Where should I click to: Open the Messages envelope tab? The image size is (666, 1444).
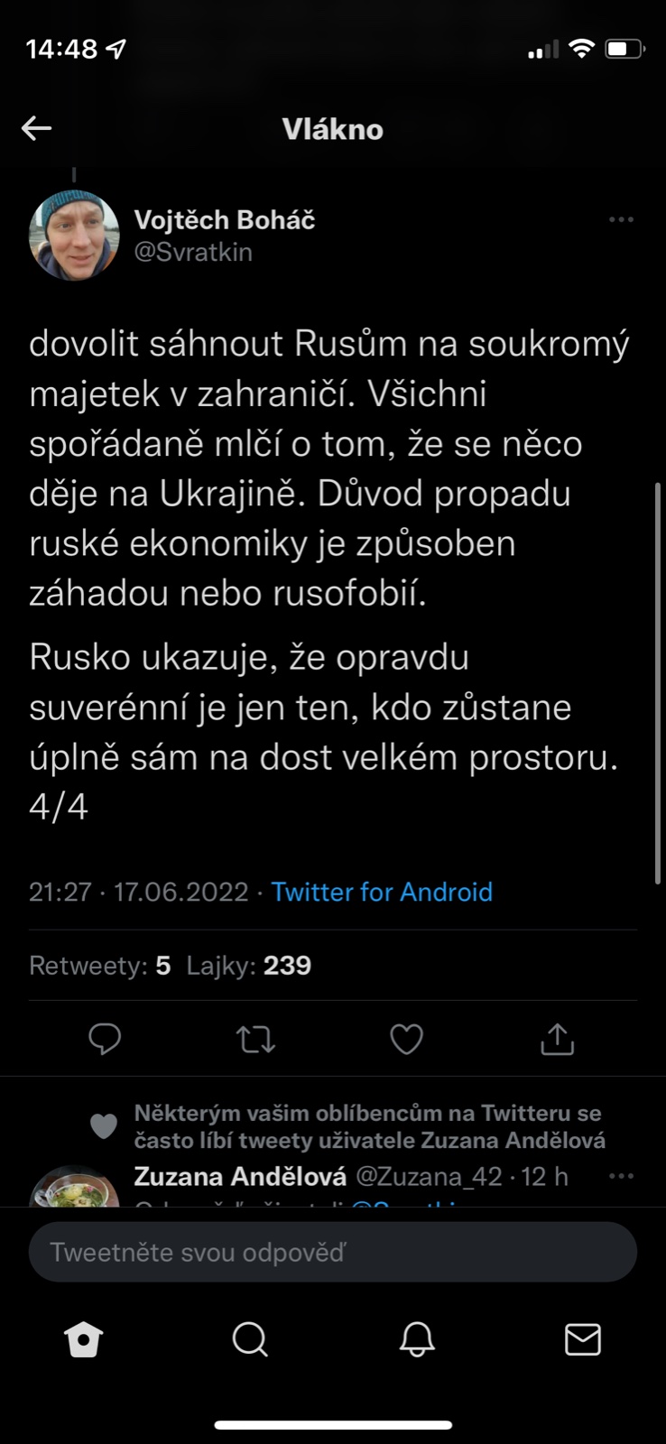[x=583, y=1340]
